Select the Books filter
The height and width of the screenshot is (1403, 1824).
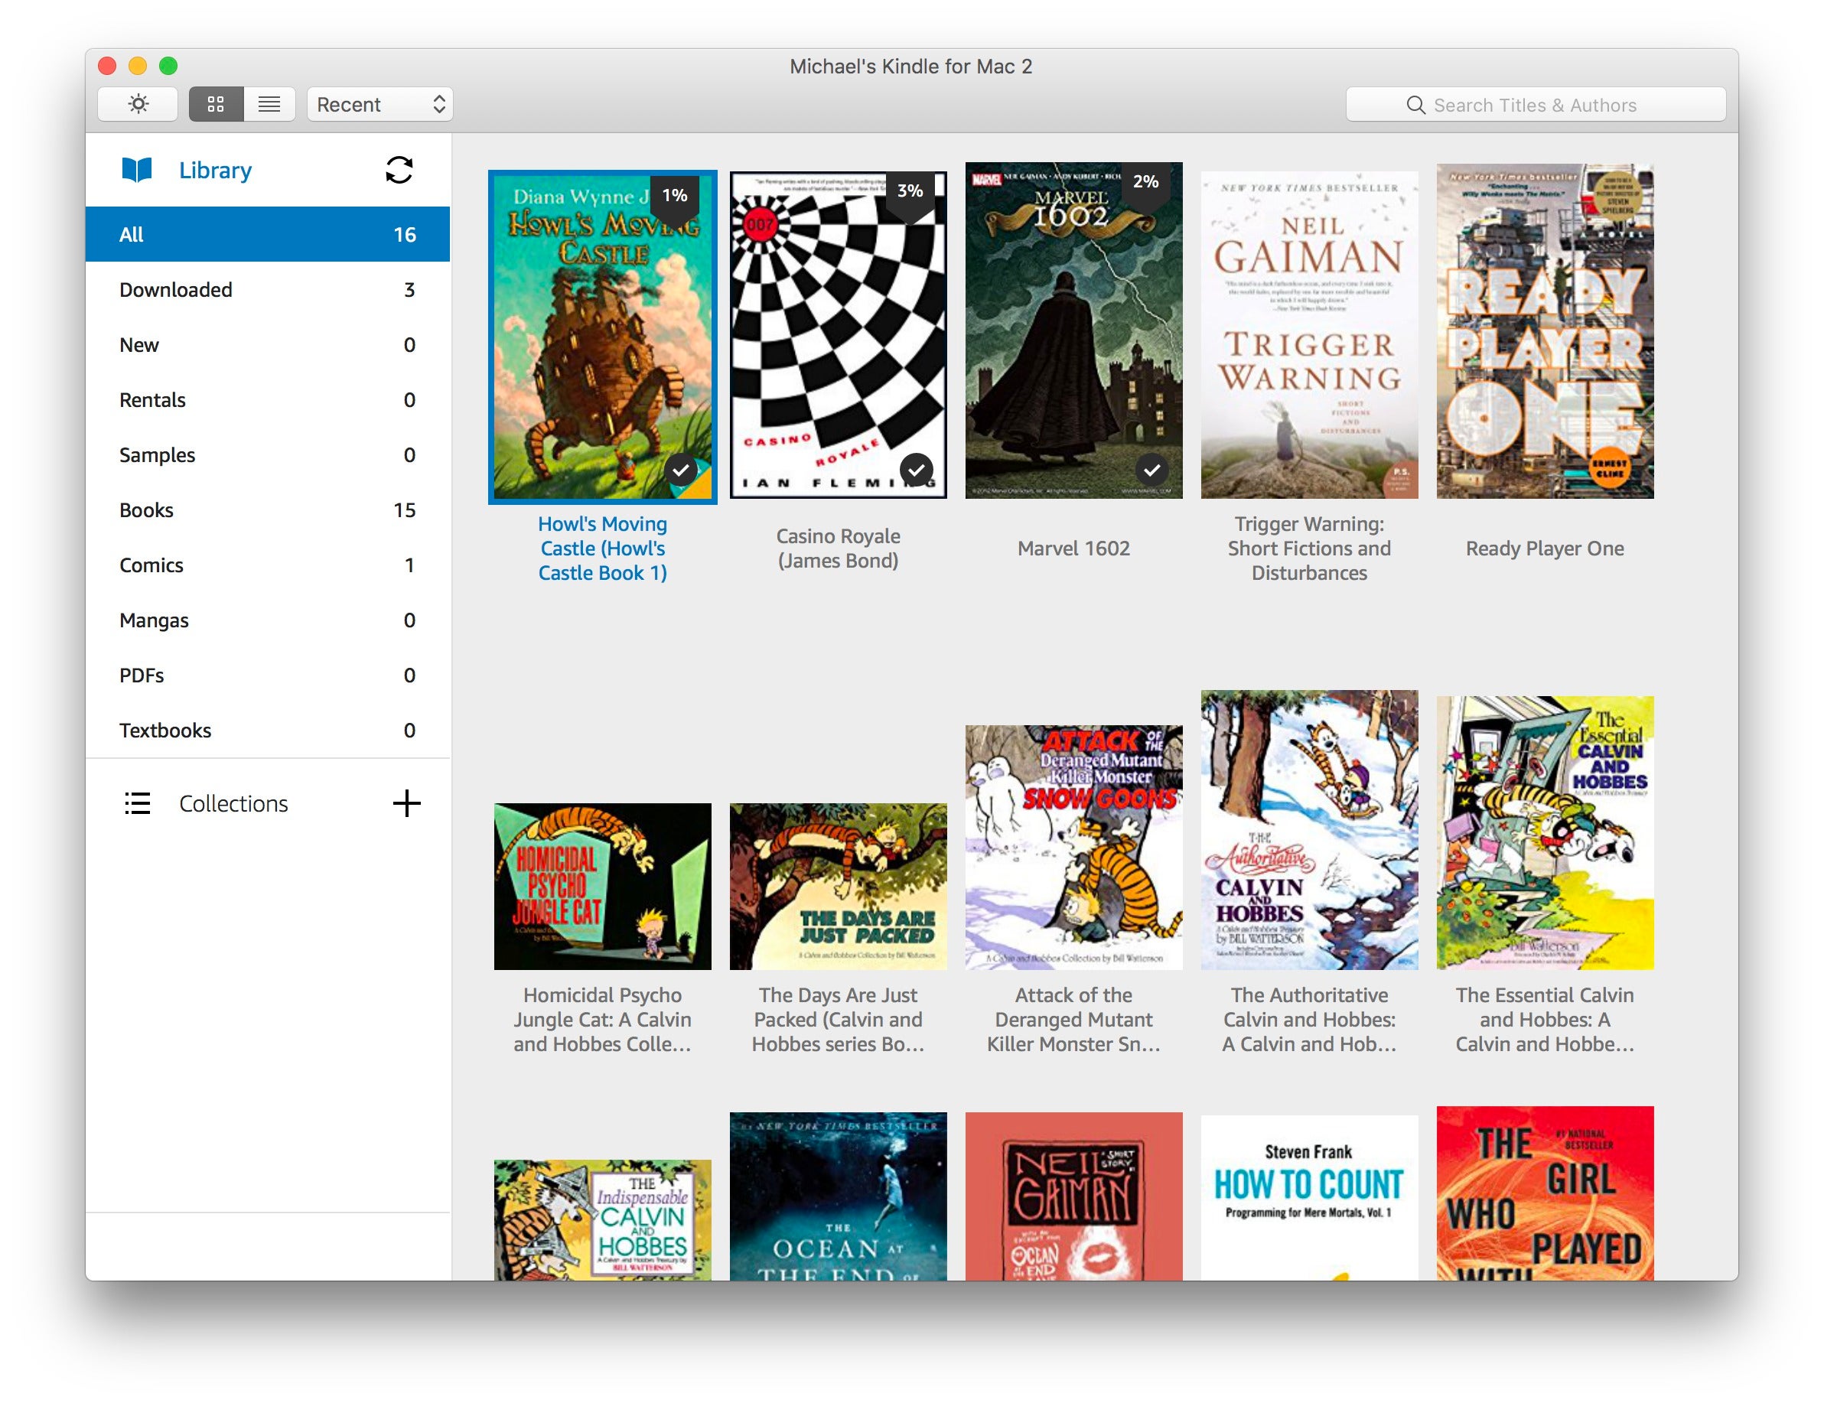tap(267, 510)
